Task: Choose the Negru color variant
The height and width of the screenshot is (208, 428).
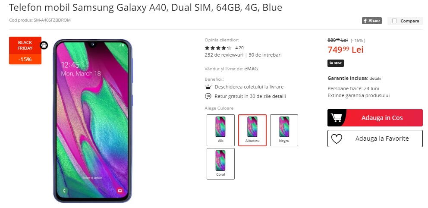Action: point(284,130)
